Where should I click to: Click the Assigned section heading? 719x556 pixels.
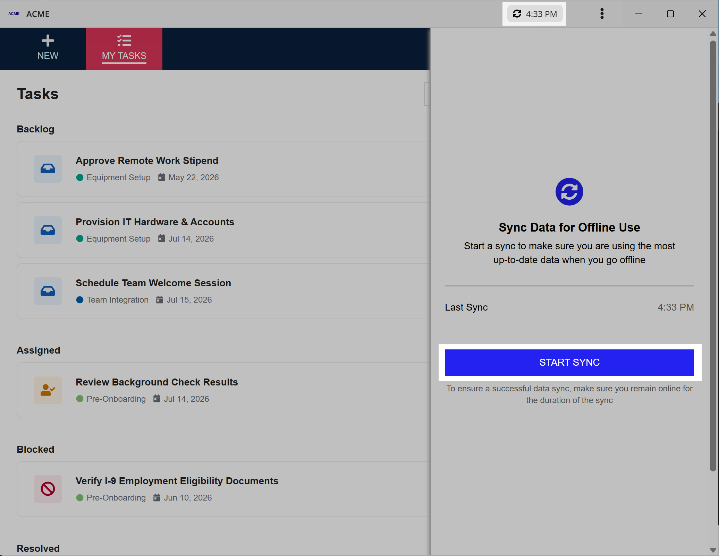(x=39, y=350)
